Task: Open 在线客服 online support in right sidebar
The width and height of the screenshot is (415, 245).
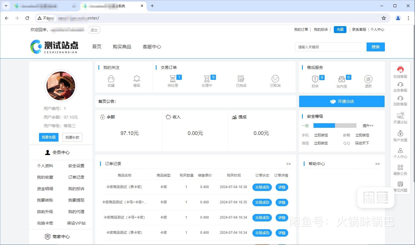Action: tap(400, 72)
